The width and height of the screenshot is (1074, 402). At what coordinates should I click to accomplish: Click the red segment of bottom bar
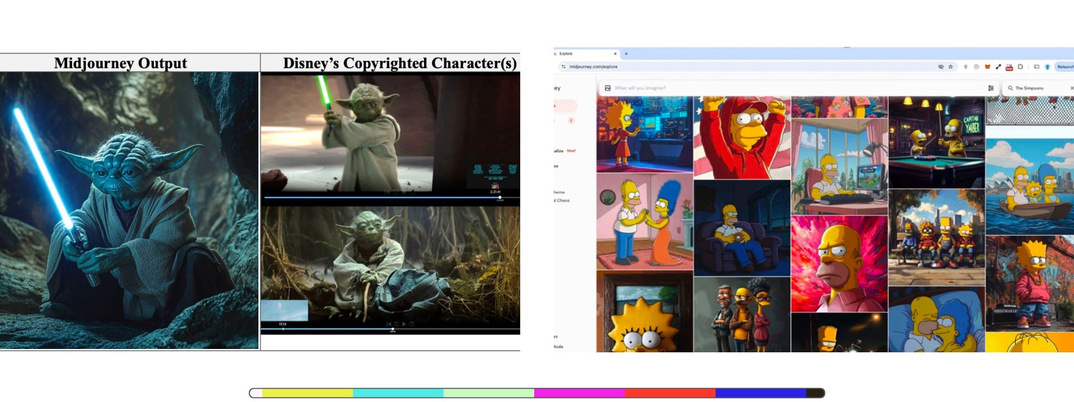tap(670, 393)
